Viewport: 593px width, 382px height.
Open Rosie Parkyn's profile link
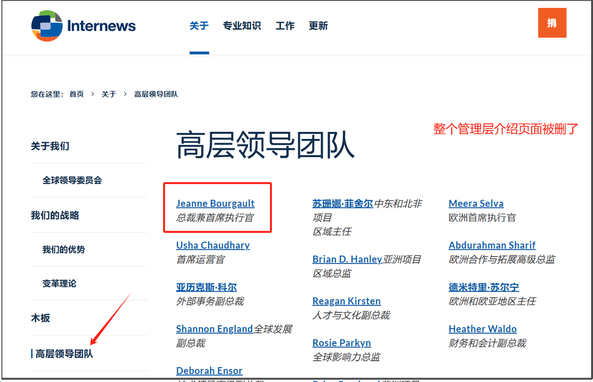pos(342,343)
